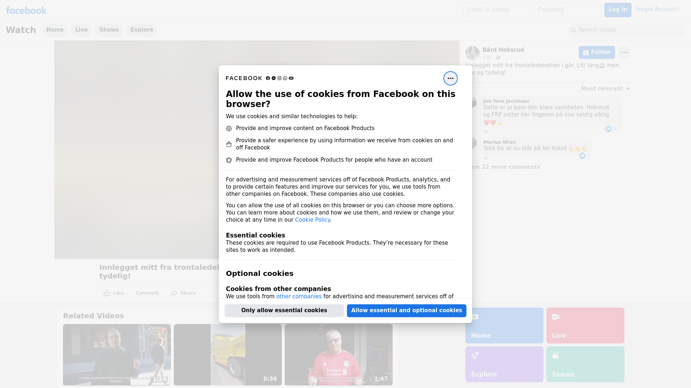This screenshot has width=691, height=388.
Task: Click the Live camera tile
Action: (585, 325)
